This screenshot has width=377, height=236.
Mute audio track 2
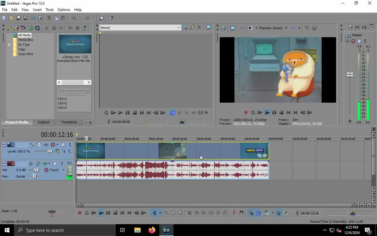[x=55, y=163]
